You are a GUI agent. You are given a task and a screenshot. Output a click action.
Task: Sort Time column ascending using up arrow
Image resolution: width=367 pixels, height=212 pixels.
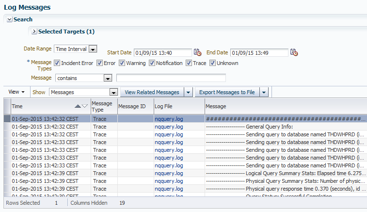tap(78, 106)
